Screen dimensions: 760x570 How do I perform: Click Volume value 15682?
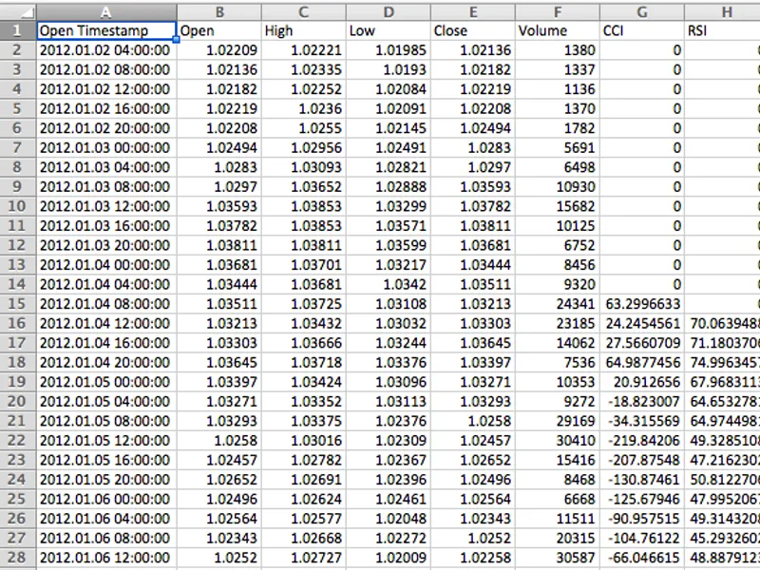point(558,206)
